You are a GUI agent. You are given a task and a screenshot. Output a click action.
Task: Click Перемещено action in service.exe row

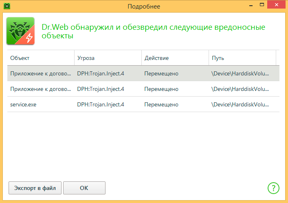click(x=161, y=104)
